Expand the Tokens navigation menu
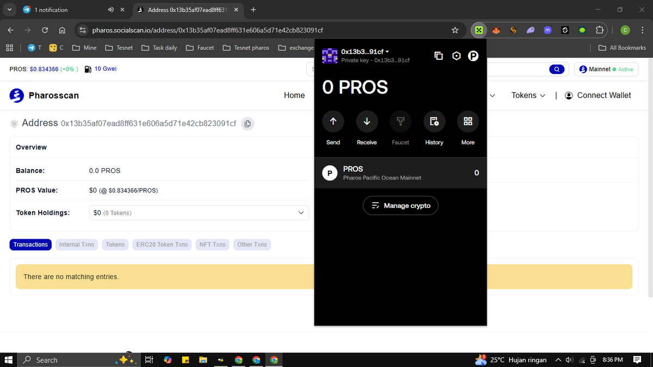Screen dimensions: 653x367 tap(528, 95)
